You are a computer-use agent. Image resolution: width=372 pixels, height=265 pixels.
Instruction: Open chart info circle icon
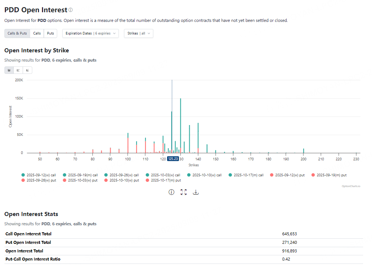tap(171, 192)
